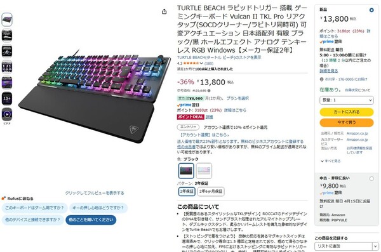
Task: Select the second product thumbnail in sidebar
Action: point(7,36)
